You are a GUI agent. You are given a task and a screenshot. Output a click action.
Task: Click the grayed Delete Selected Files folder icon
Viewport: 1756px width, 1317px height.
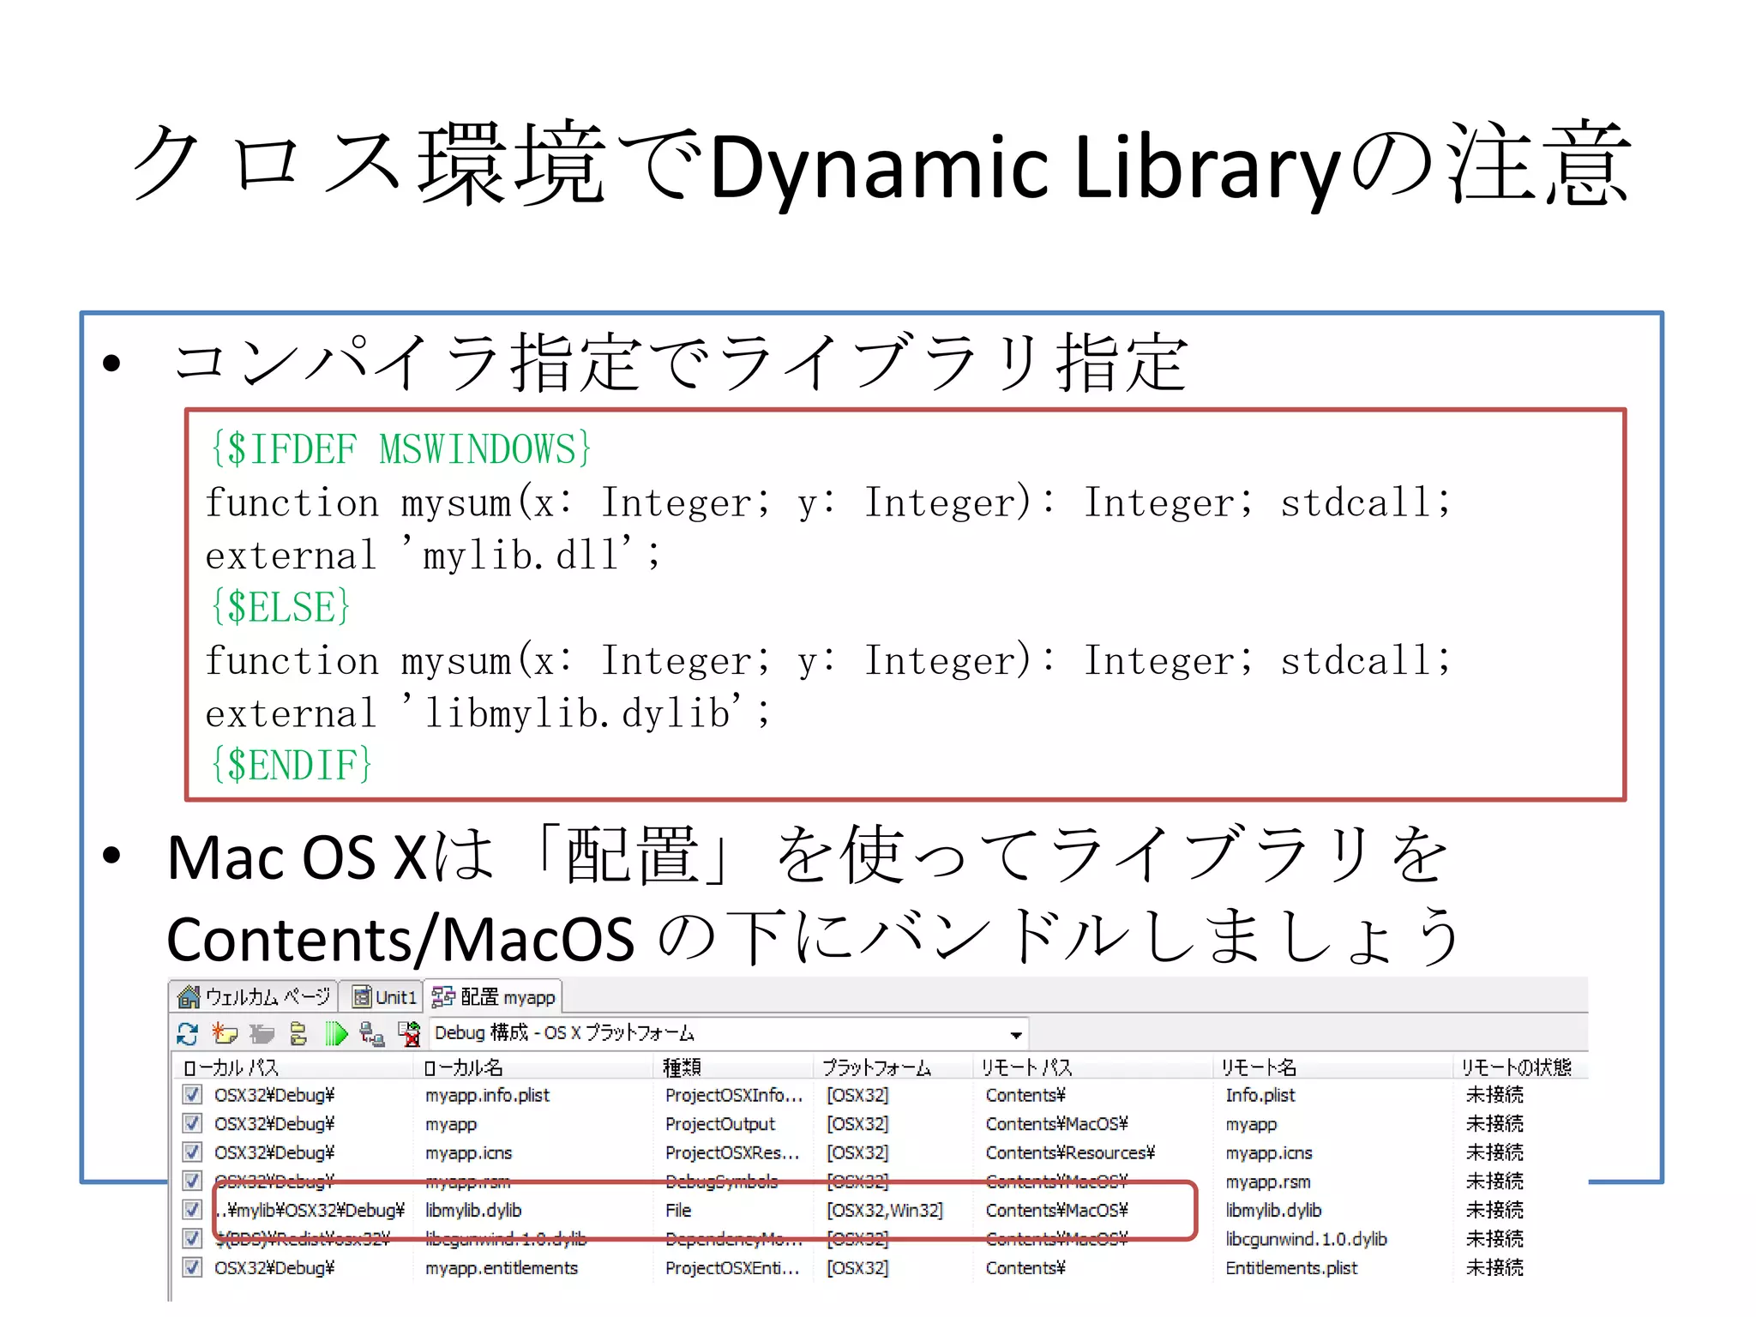[x=262, y=1034]
